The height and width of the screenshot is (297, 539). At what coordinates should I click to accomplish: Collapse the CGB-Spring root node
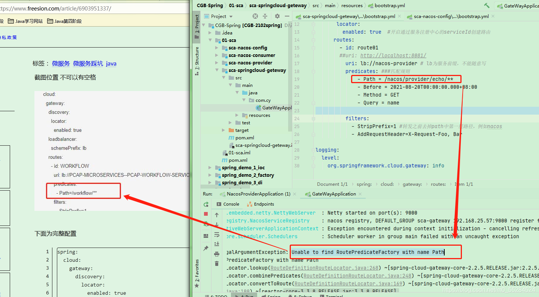tap(204, 25)
